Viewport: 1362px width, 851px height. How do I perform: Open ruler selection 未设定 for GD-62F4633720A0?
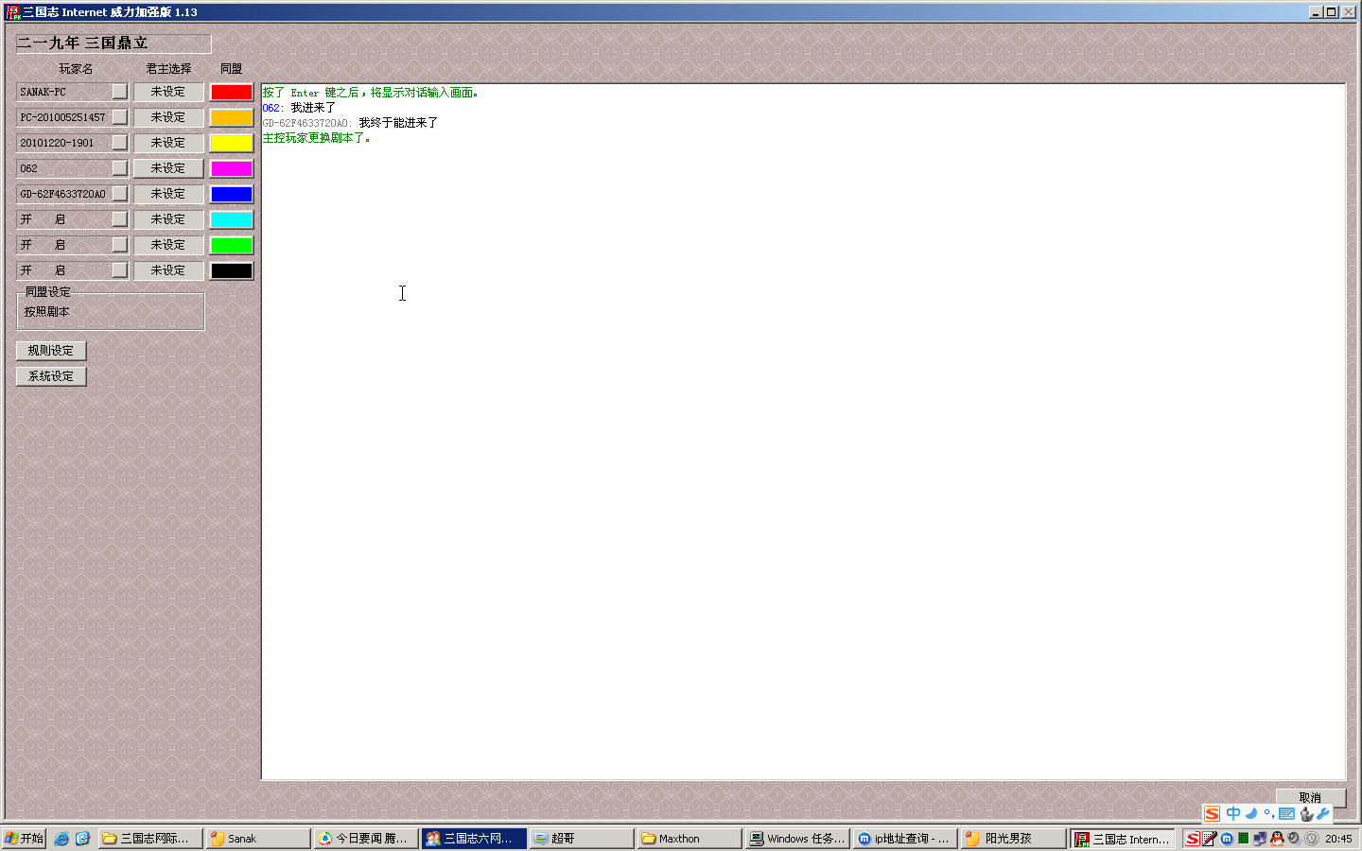click(168, 194)
